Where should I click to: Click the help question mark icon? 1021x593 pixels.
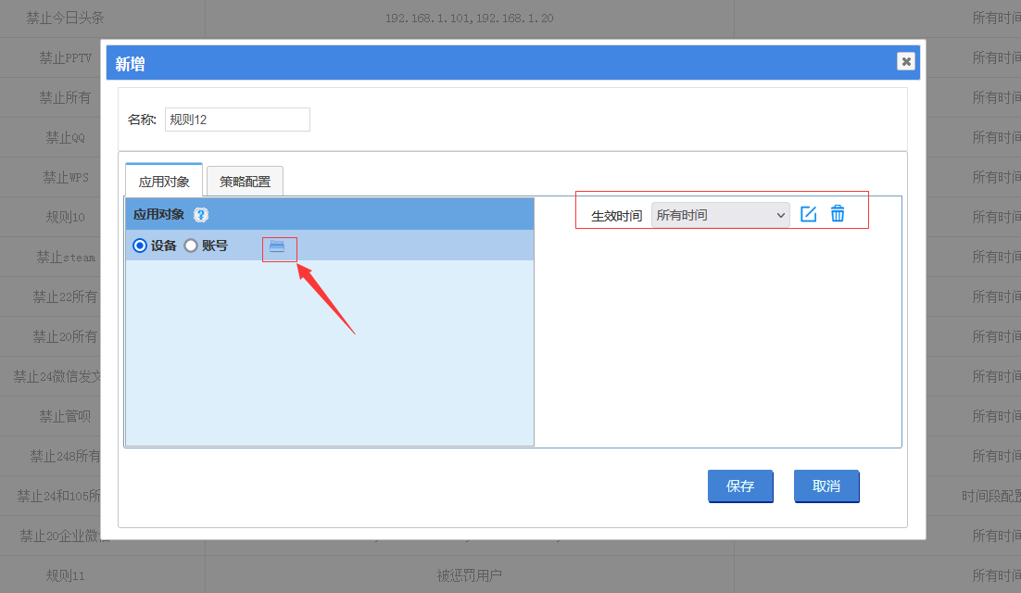coord(200,214)
